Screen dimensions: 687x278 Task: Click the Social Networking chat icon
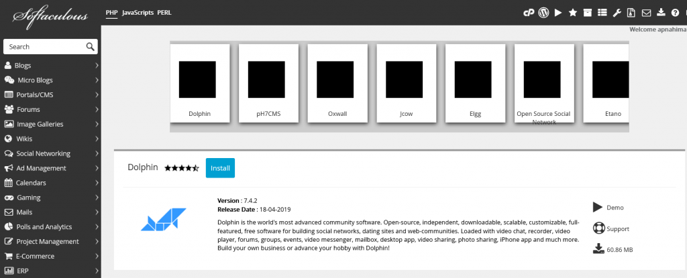(8, 153)
